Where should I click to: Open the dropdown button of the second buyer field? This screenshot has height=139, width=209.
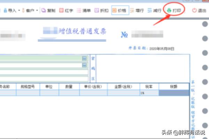84,65
